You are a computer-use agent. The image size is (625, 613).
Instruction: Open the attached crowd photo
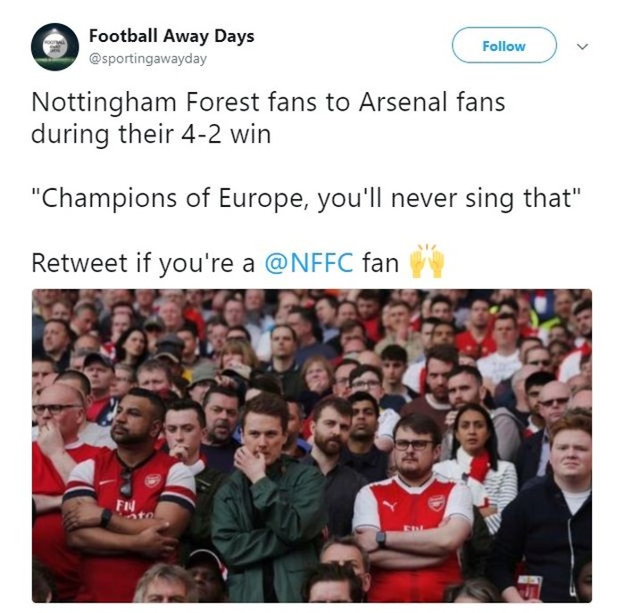tap(312, 444)
